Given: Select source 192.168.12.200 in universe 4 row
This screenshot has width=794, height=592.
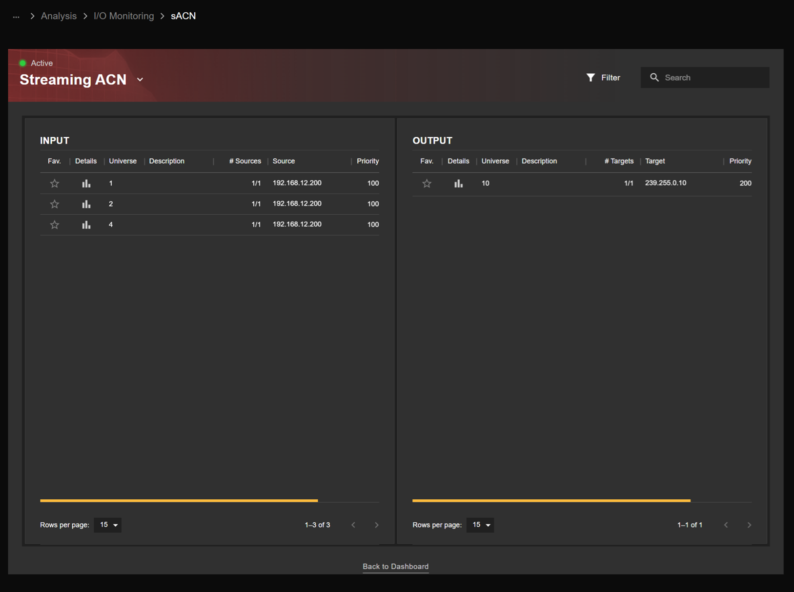Looking at the screenshot, I should click(297, 224).
